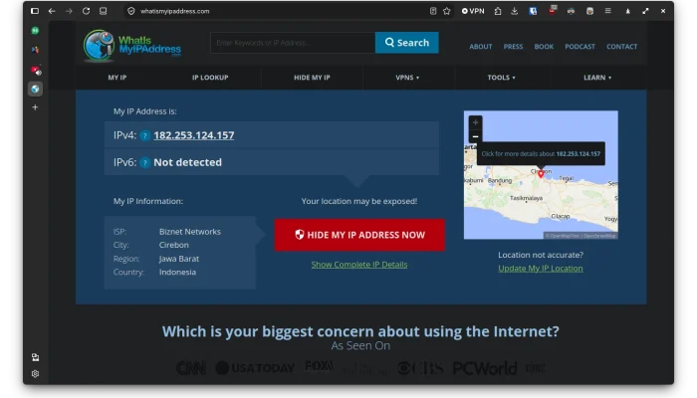Open the PRESS link in the header
The width and height of the screenshot is (697, 398).
pyautogui.click(x=513, y=46)
